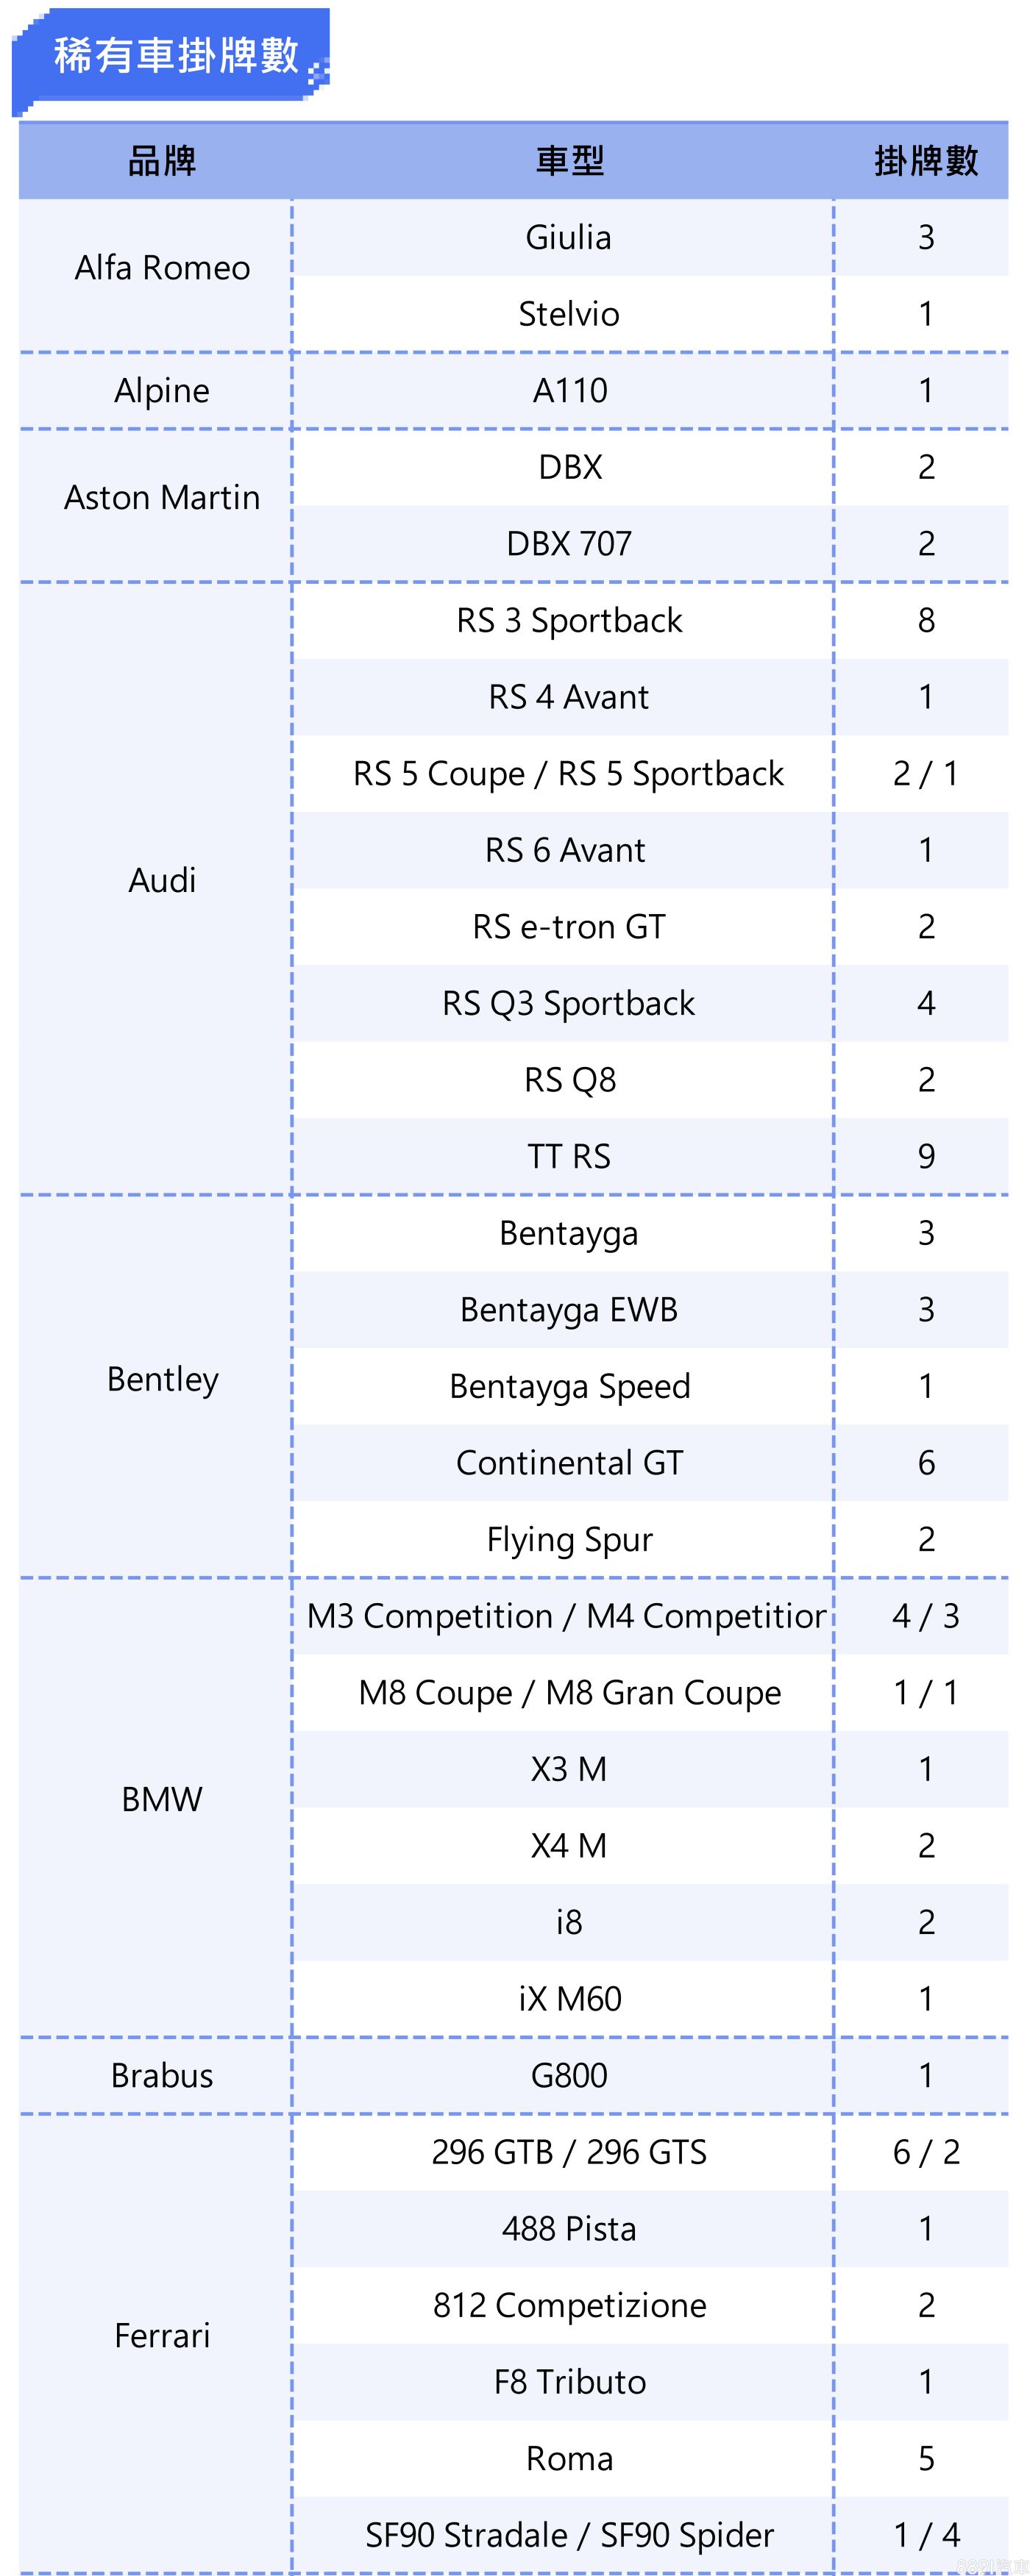This screenshot has height=2576, width=1030.
Task: Click the Ferrari brand cell
Action: [x=162, y=2337]
